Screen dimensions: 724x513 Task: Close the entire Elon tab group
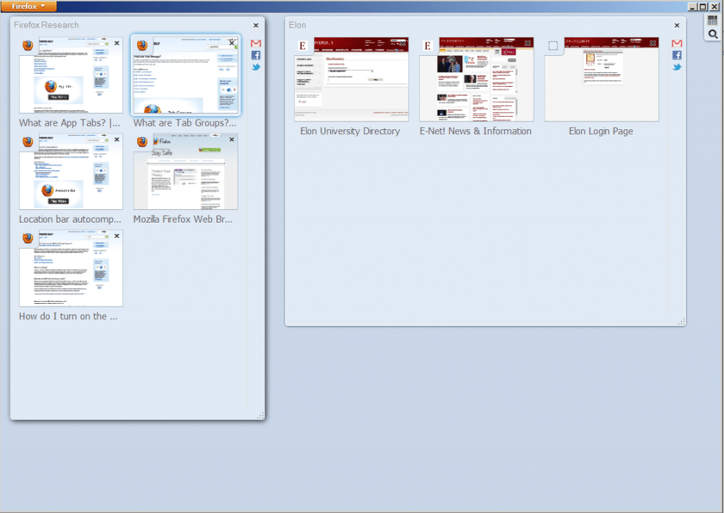click(x=676, y=25)
